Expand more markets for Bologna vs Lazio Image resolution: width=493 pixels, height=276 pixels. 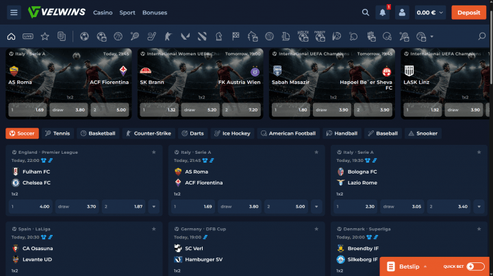(x=479, y=207)
